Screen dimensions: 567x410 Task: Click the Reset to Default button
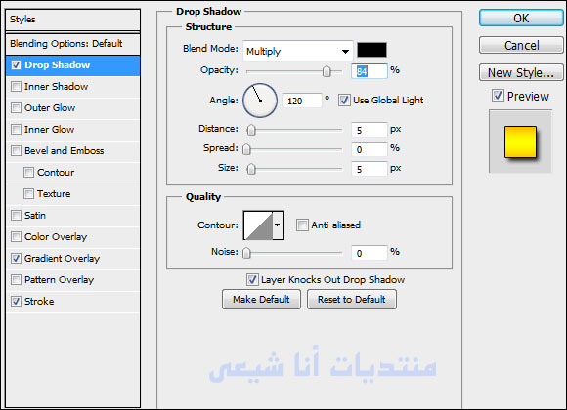point(352,299)
